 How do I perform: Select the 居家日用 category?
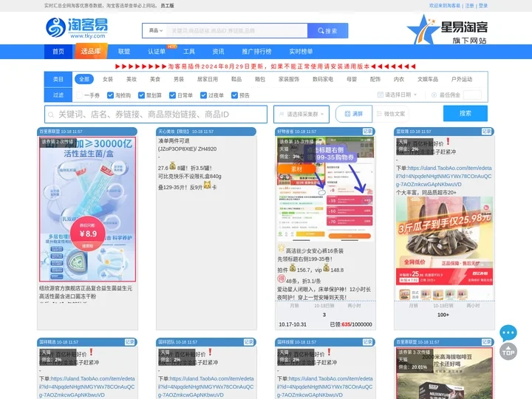[x=208, y=79]
